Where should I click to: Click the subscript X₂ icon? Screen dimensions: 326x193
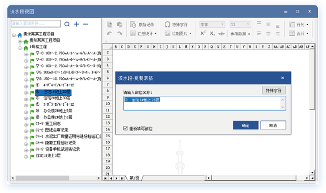pyautogui.click(x=212, y=34)
